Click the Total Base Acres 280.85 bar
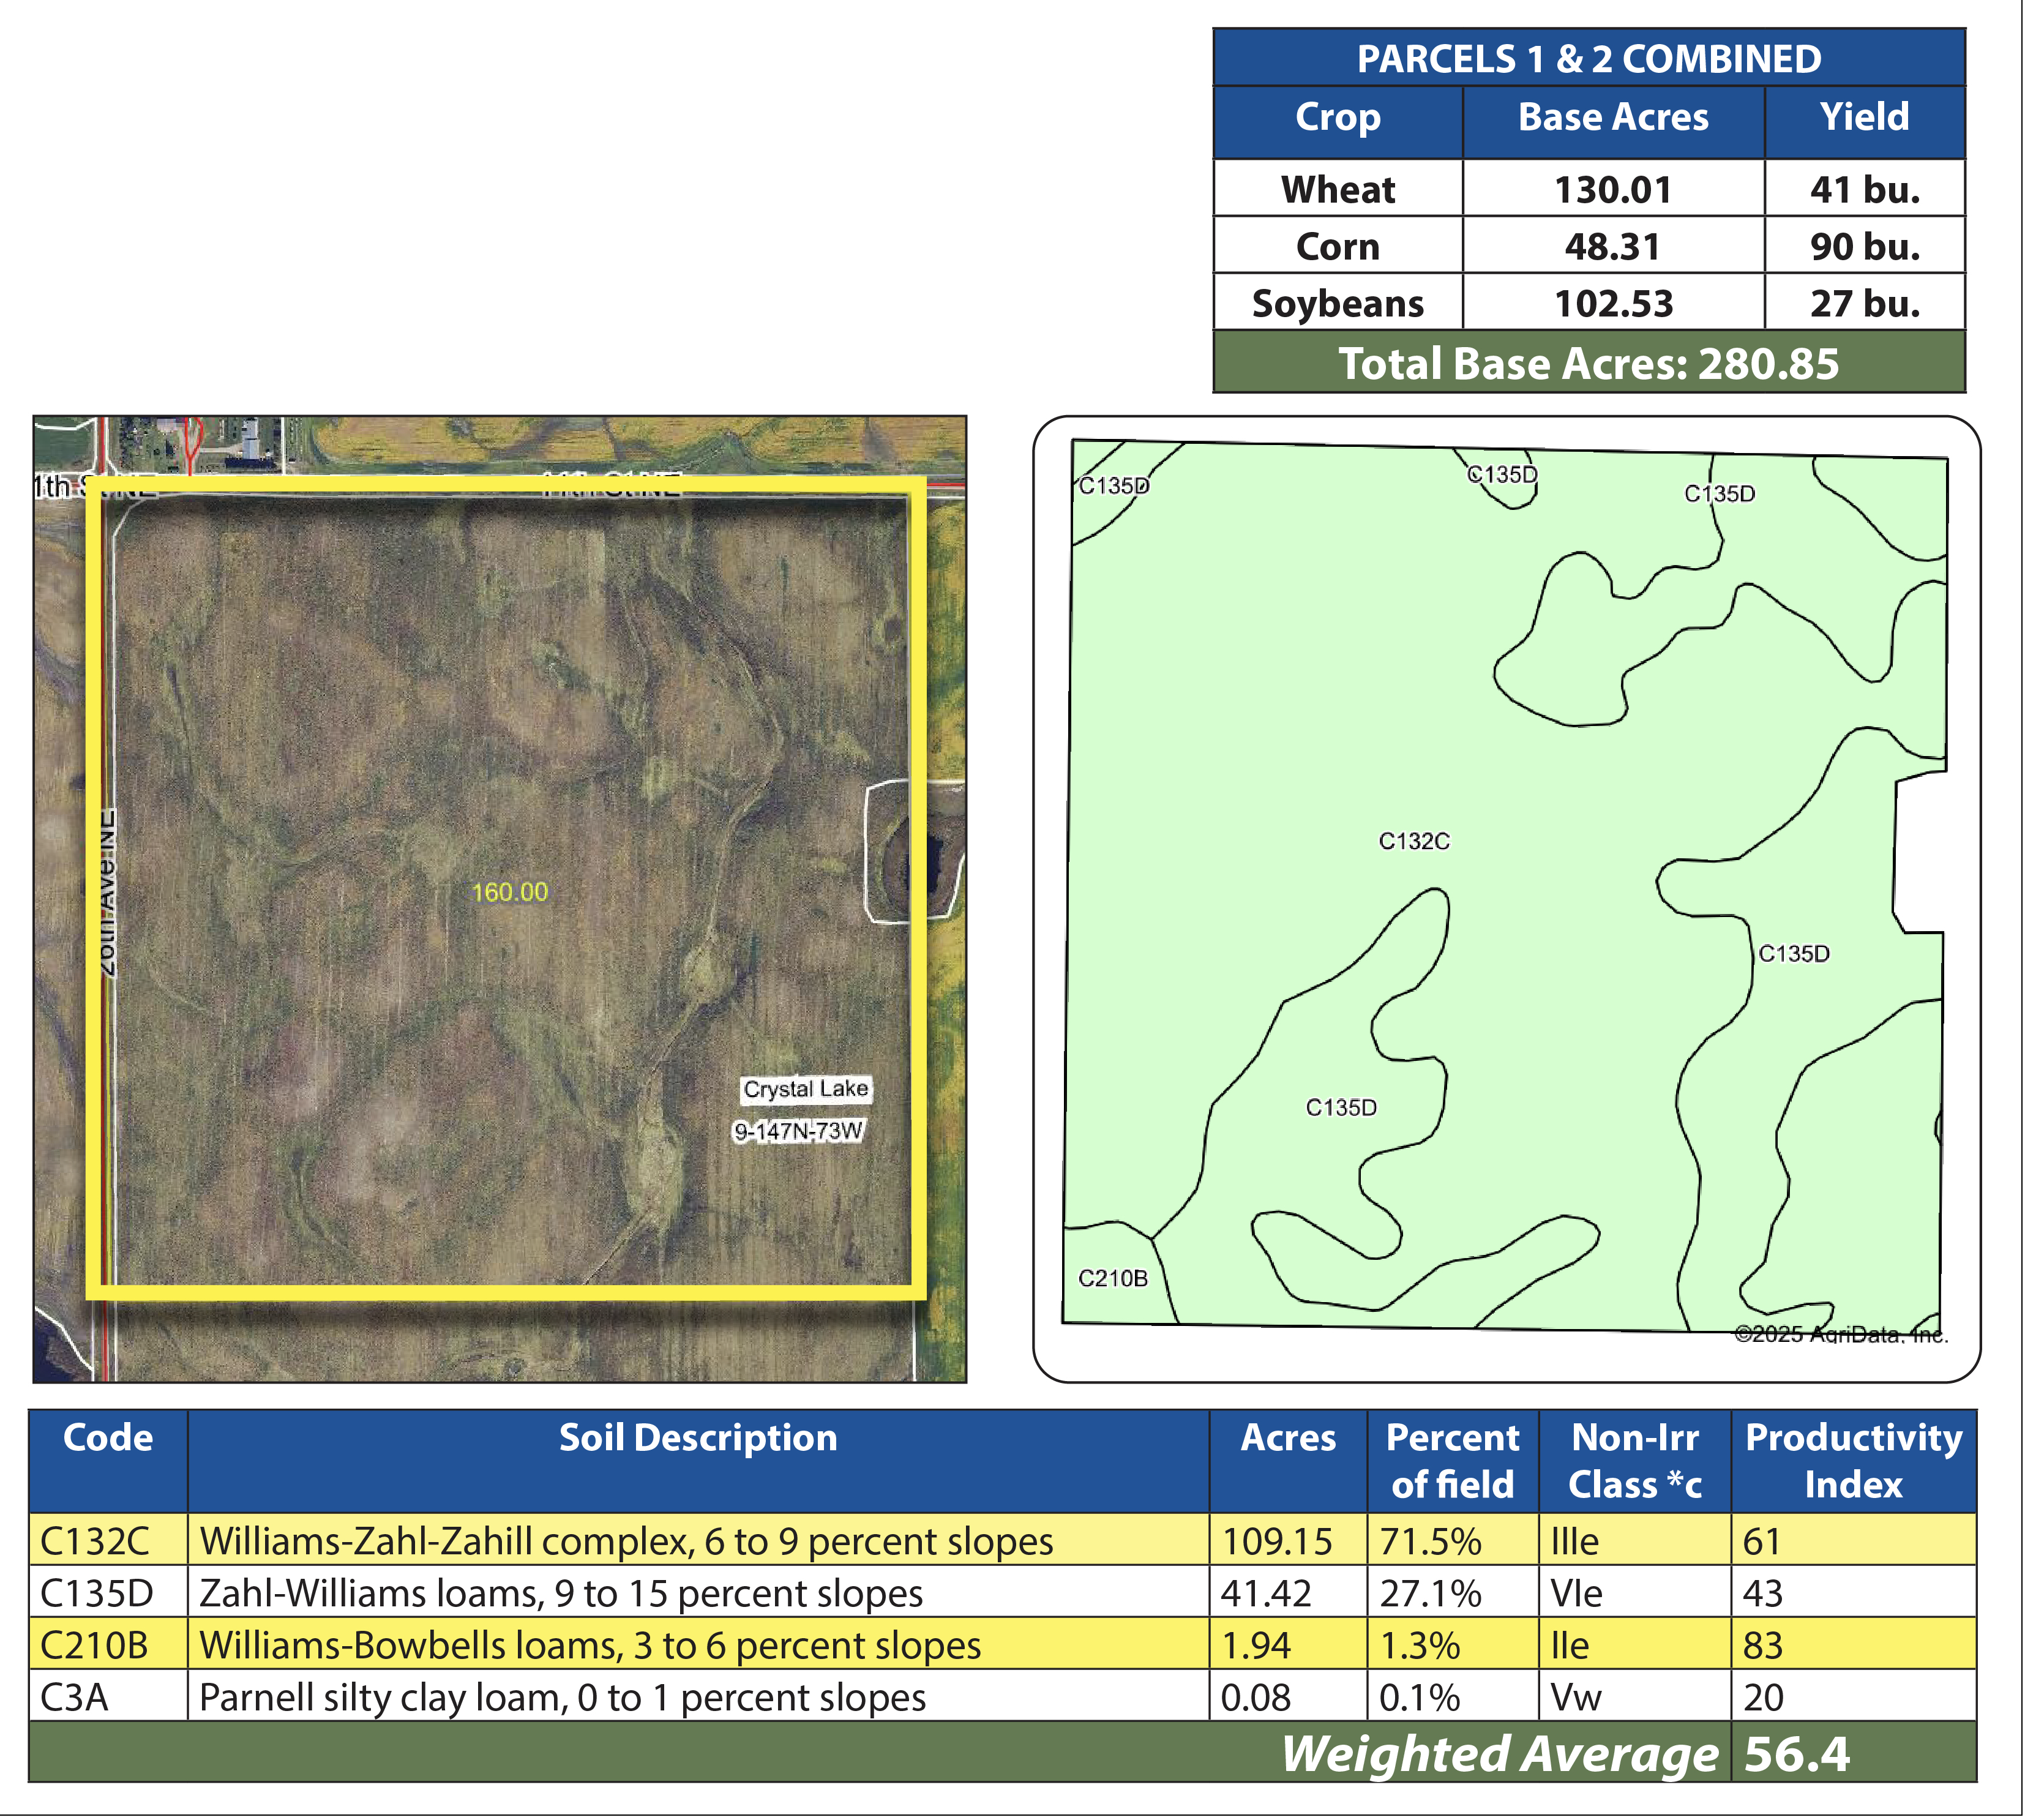 coord(1588,363)
